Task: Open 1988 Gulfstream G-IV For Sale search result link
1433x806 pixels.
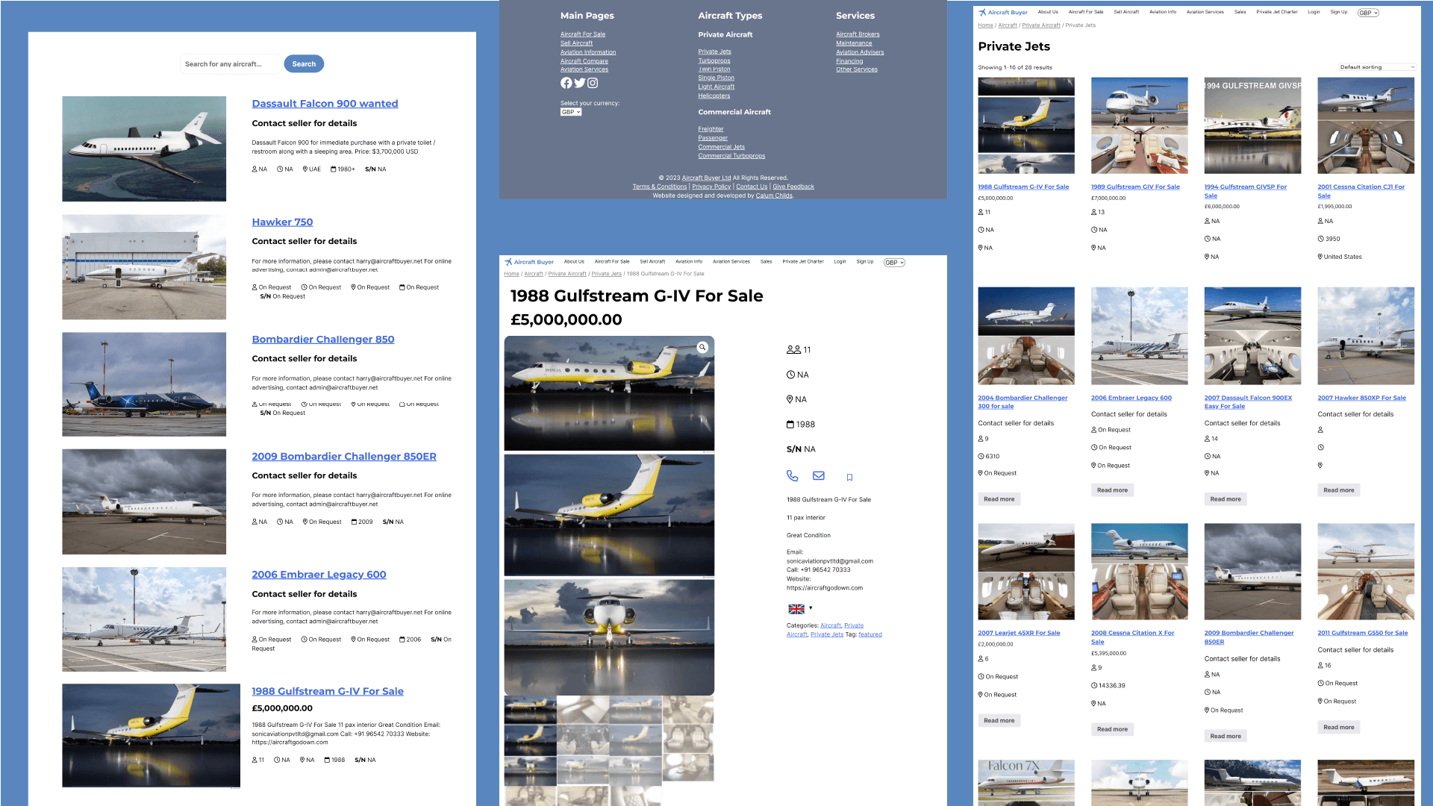Action: 328,692
